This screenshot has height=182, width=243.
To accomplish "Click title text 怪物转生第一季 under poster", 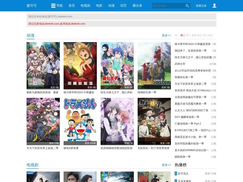I will pyautogui.click(x=147, y=92).
